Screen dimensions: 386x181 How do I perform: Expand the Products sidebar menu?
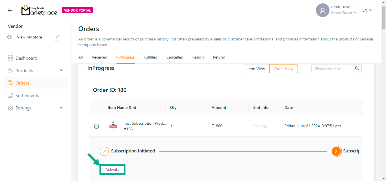pos(61,70)
